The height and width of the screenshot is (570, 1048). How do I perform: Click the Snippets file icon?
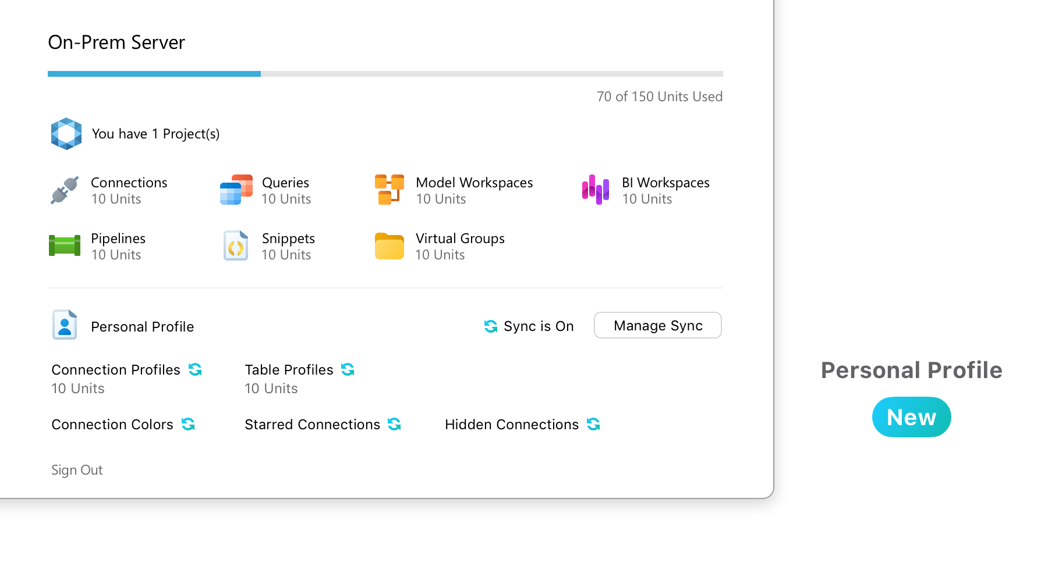click(x=236, y=245)
